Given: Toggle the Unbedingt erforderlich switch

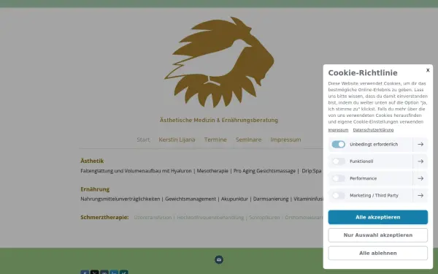Looking at the screenshot, I should 338,144.
